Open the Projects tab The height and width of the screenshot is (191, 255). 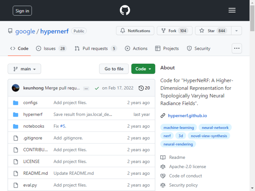(167, 48)
